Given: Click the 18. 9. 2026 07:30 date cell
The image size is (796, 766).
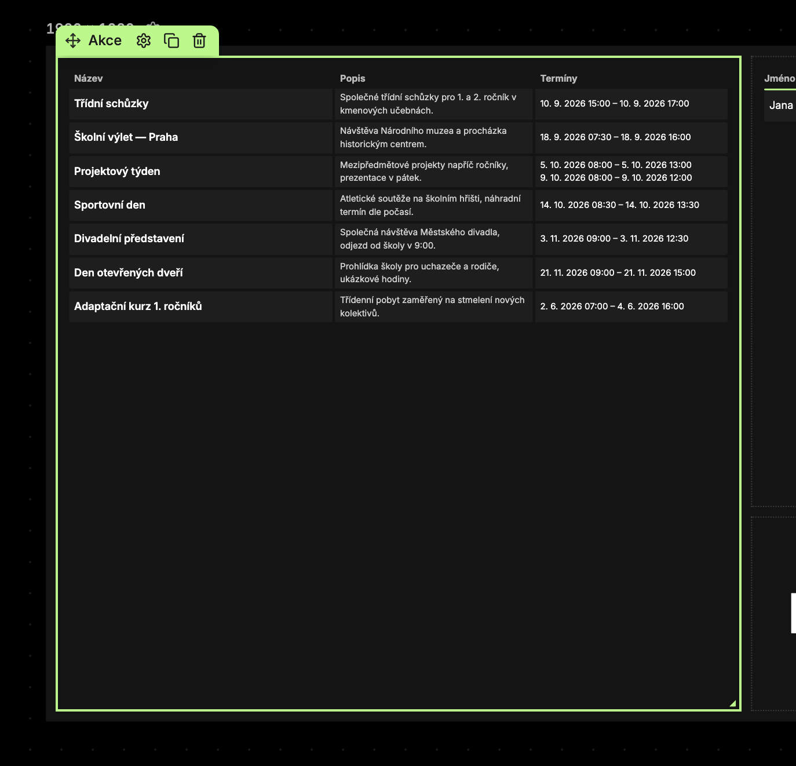Looking at the screenshot, I should click(x=631, y=137).
